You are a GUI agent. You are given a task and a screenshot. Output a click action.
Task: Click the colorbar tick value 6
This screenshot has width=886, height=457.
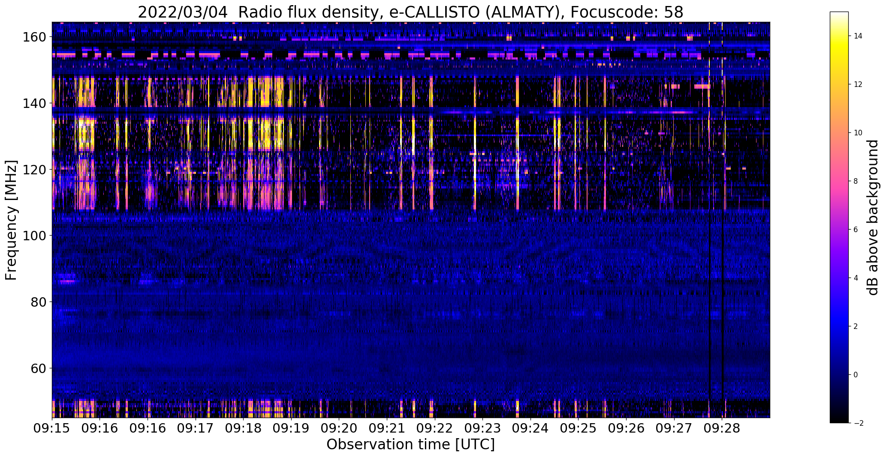(856, 230)
